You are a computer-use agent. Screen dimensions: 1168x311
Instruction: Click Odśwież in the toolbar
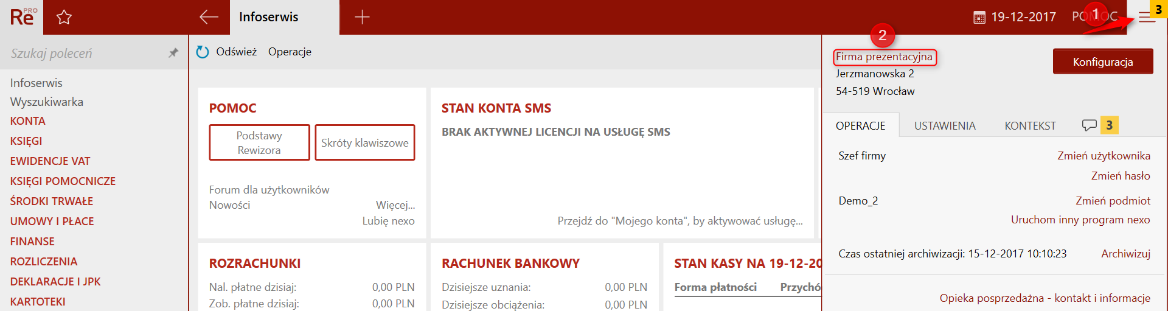click(237, 52)
